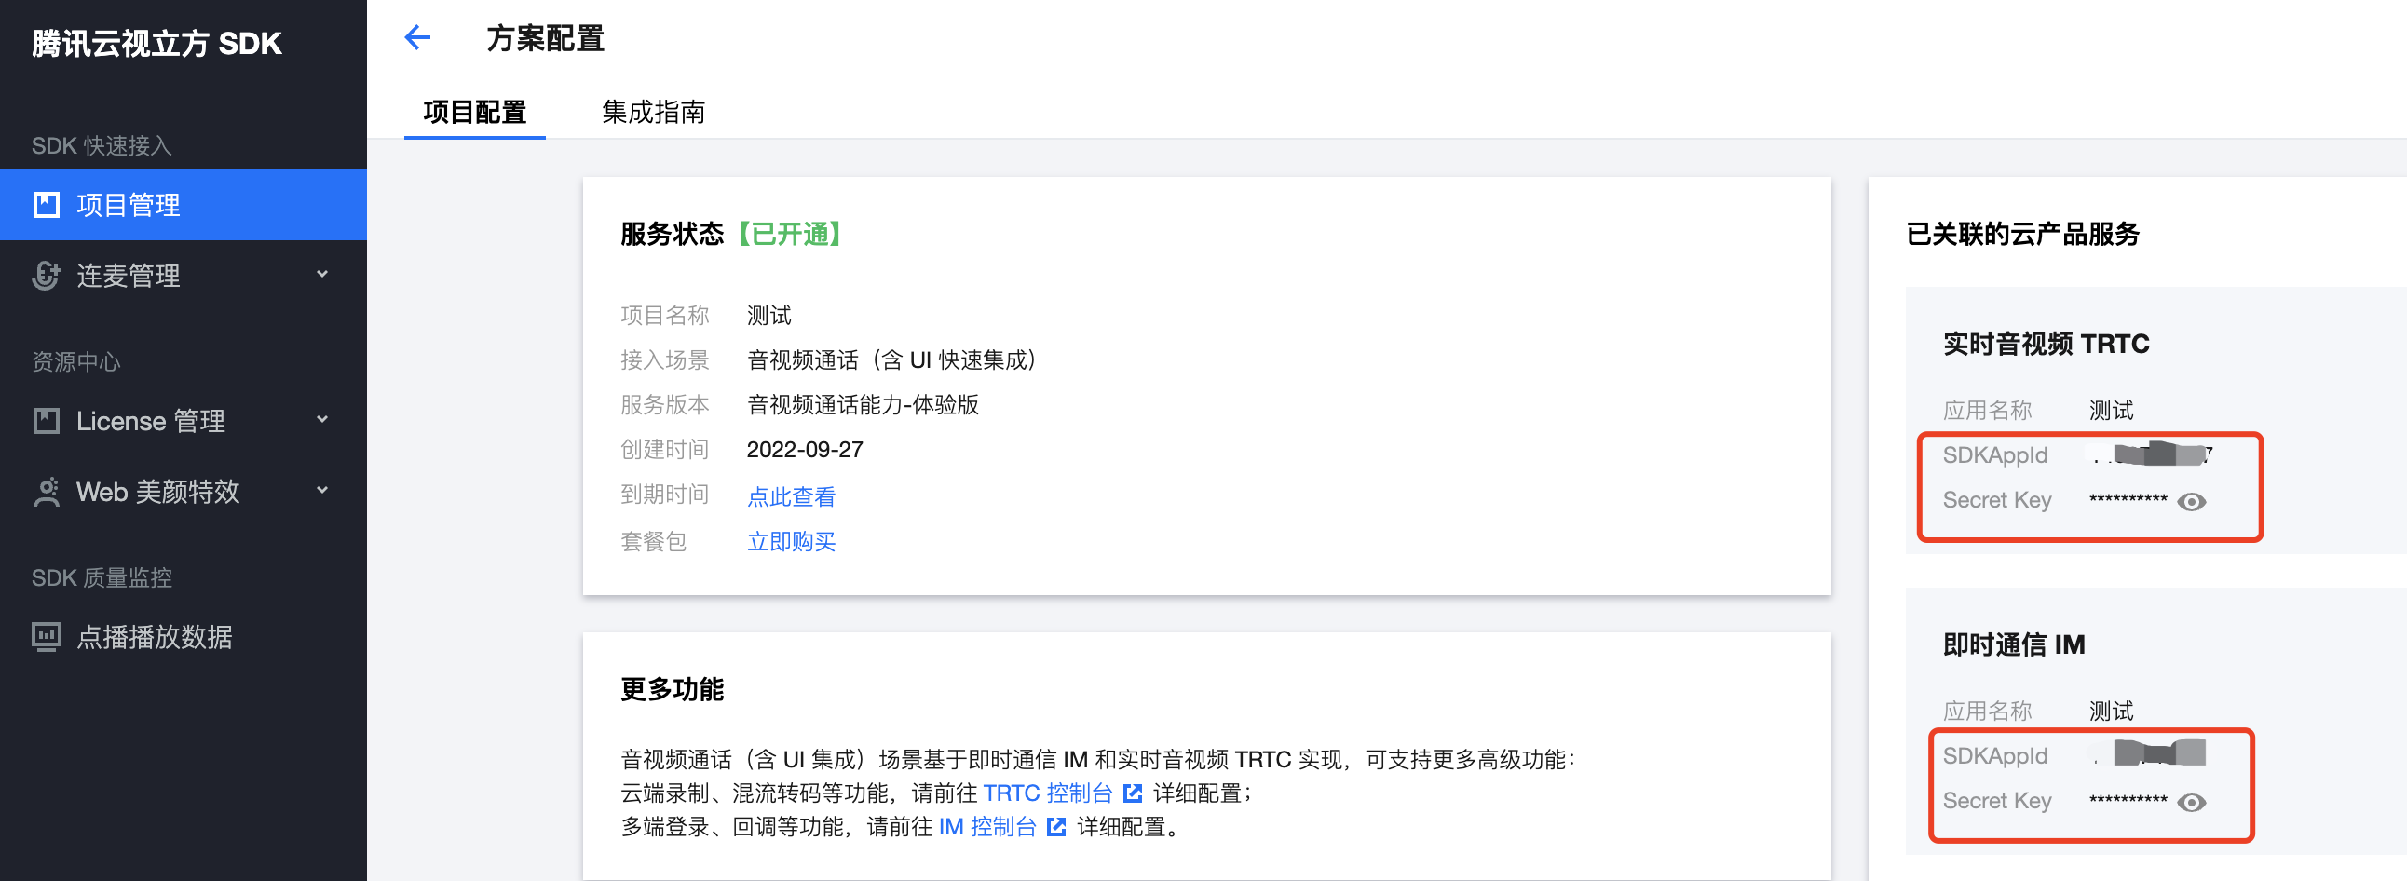Click the creation date 2022-09-27

[x=805, y=450]
